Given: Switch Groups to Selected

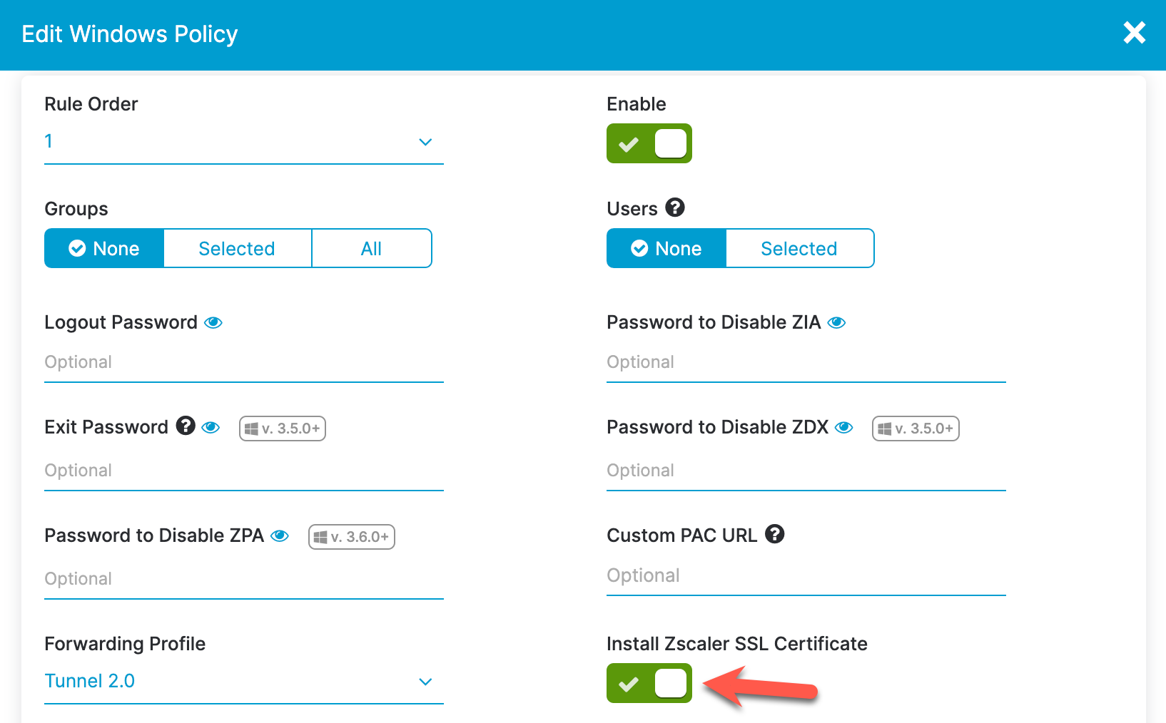Looking at the screenshot, I should pos(237,248).
